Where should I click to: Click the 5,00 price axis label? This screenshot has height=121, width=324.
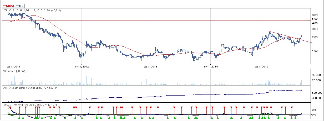[x=314, y=18]
